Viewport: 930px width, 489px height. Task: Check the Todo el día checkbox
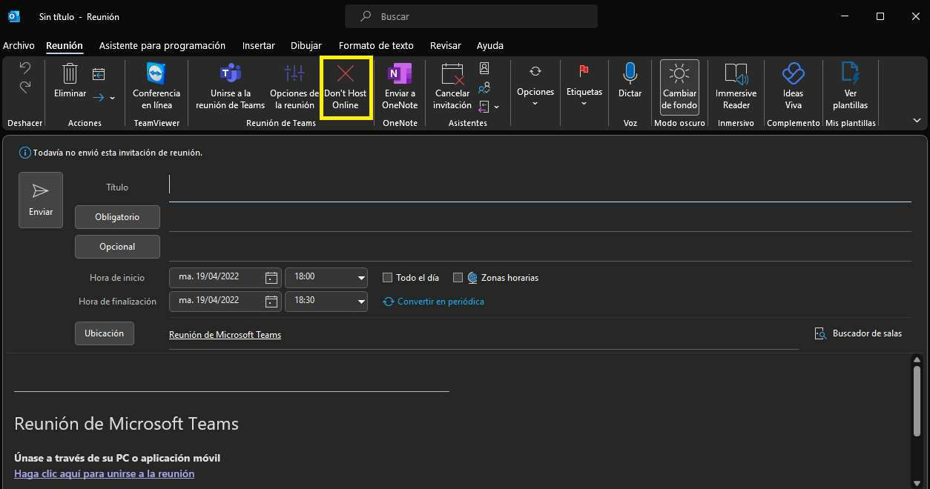point(387,278)
